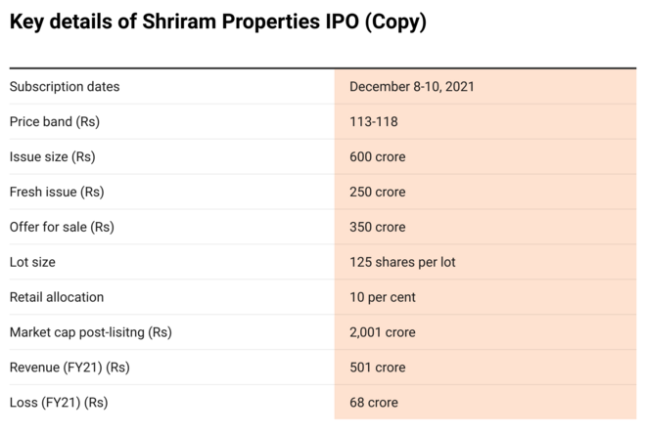Screen dimensions: 646x433
Task: Click the 600 crore value cell
Action: click(x=377, y=156)
